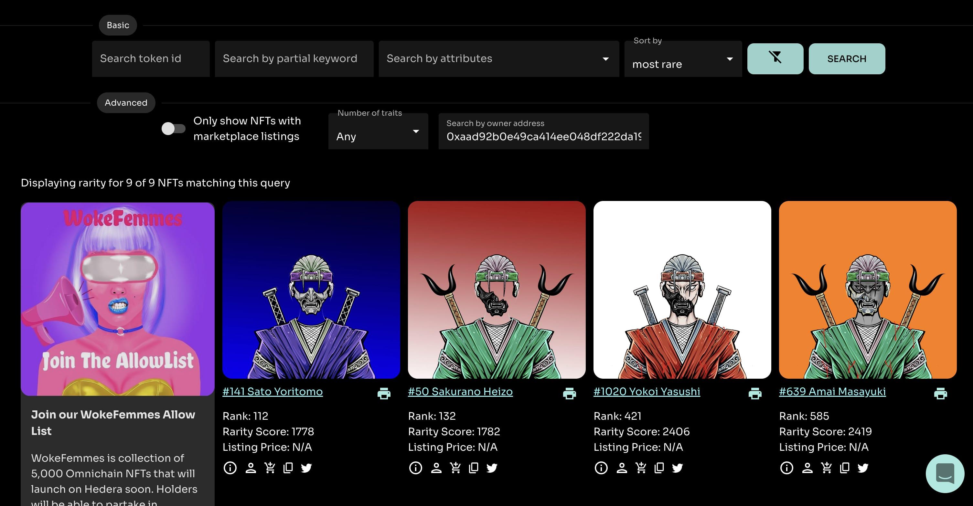Click owner person icon under Sakurano Heizo
The width and height of the screenshot is (973, 506).
(436, 468)
